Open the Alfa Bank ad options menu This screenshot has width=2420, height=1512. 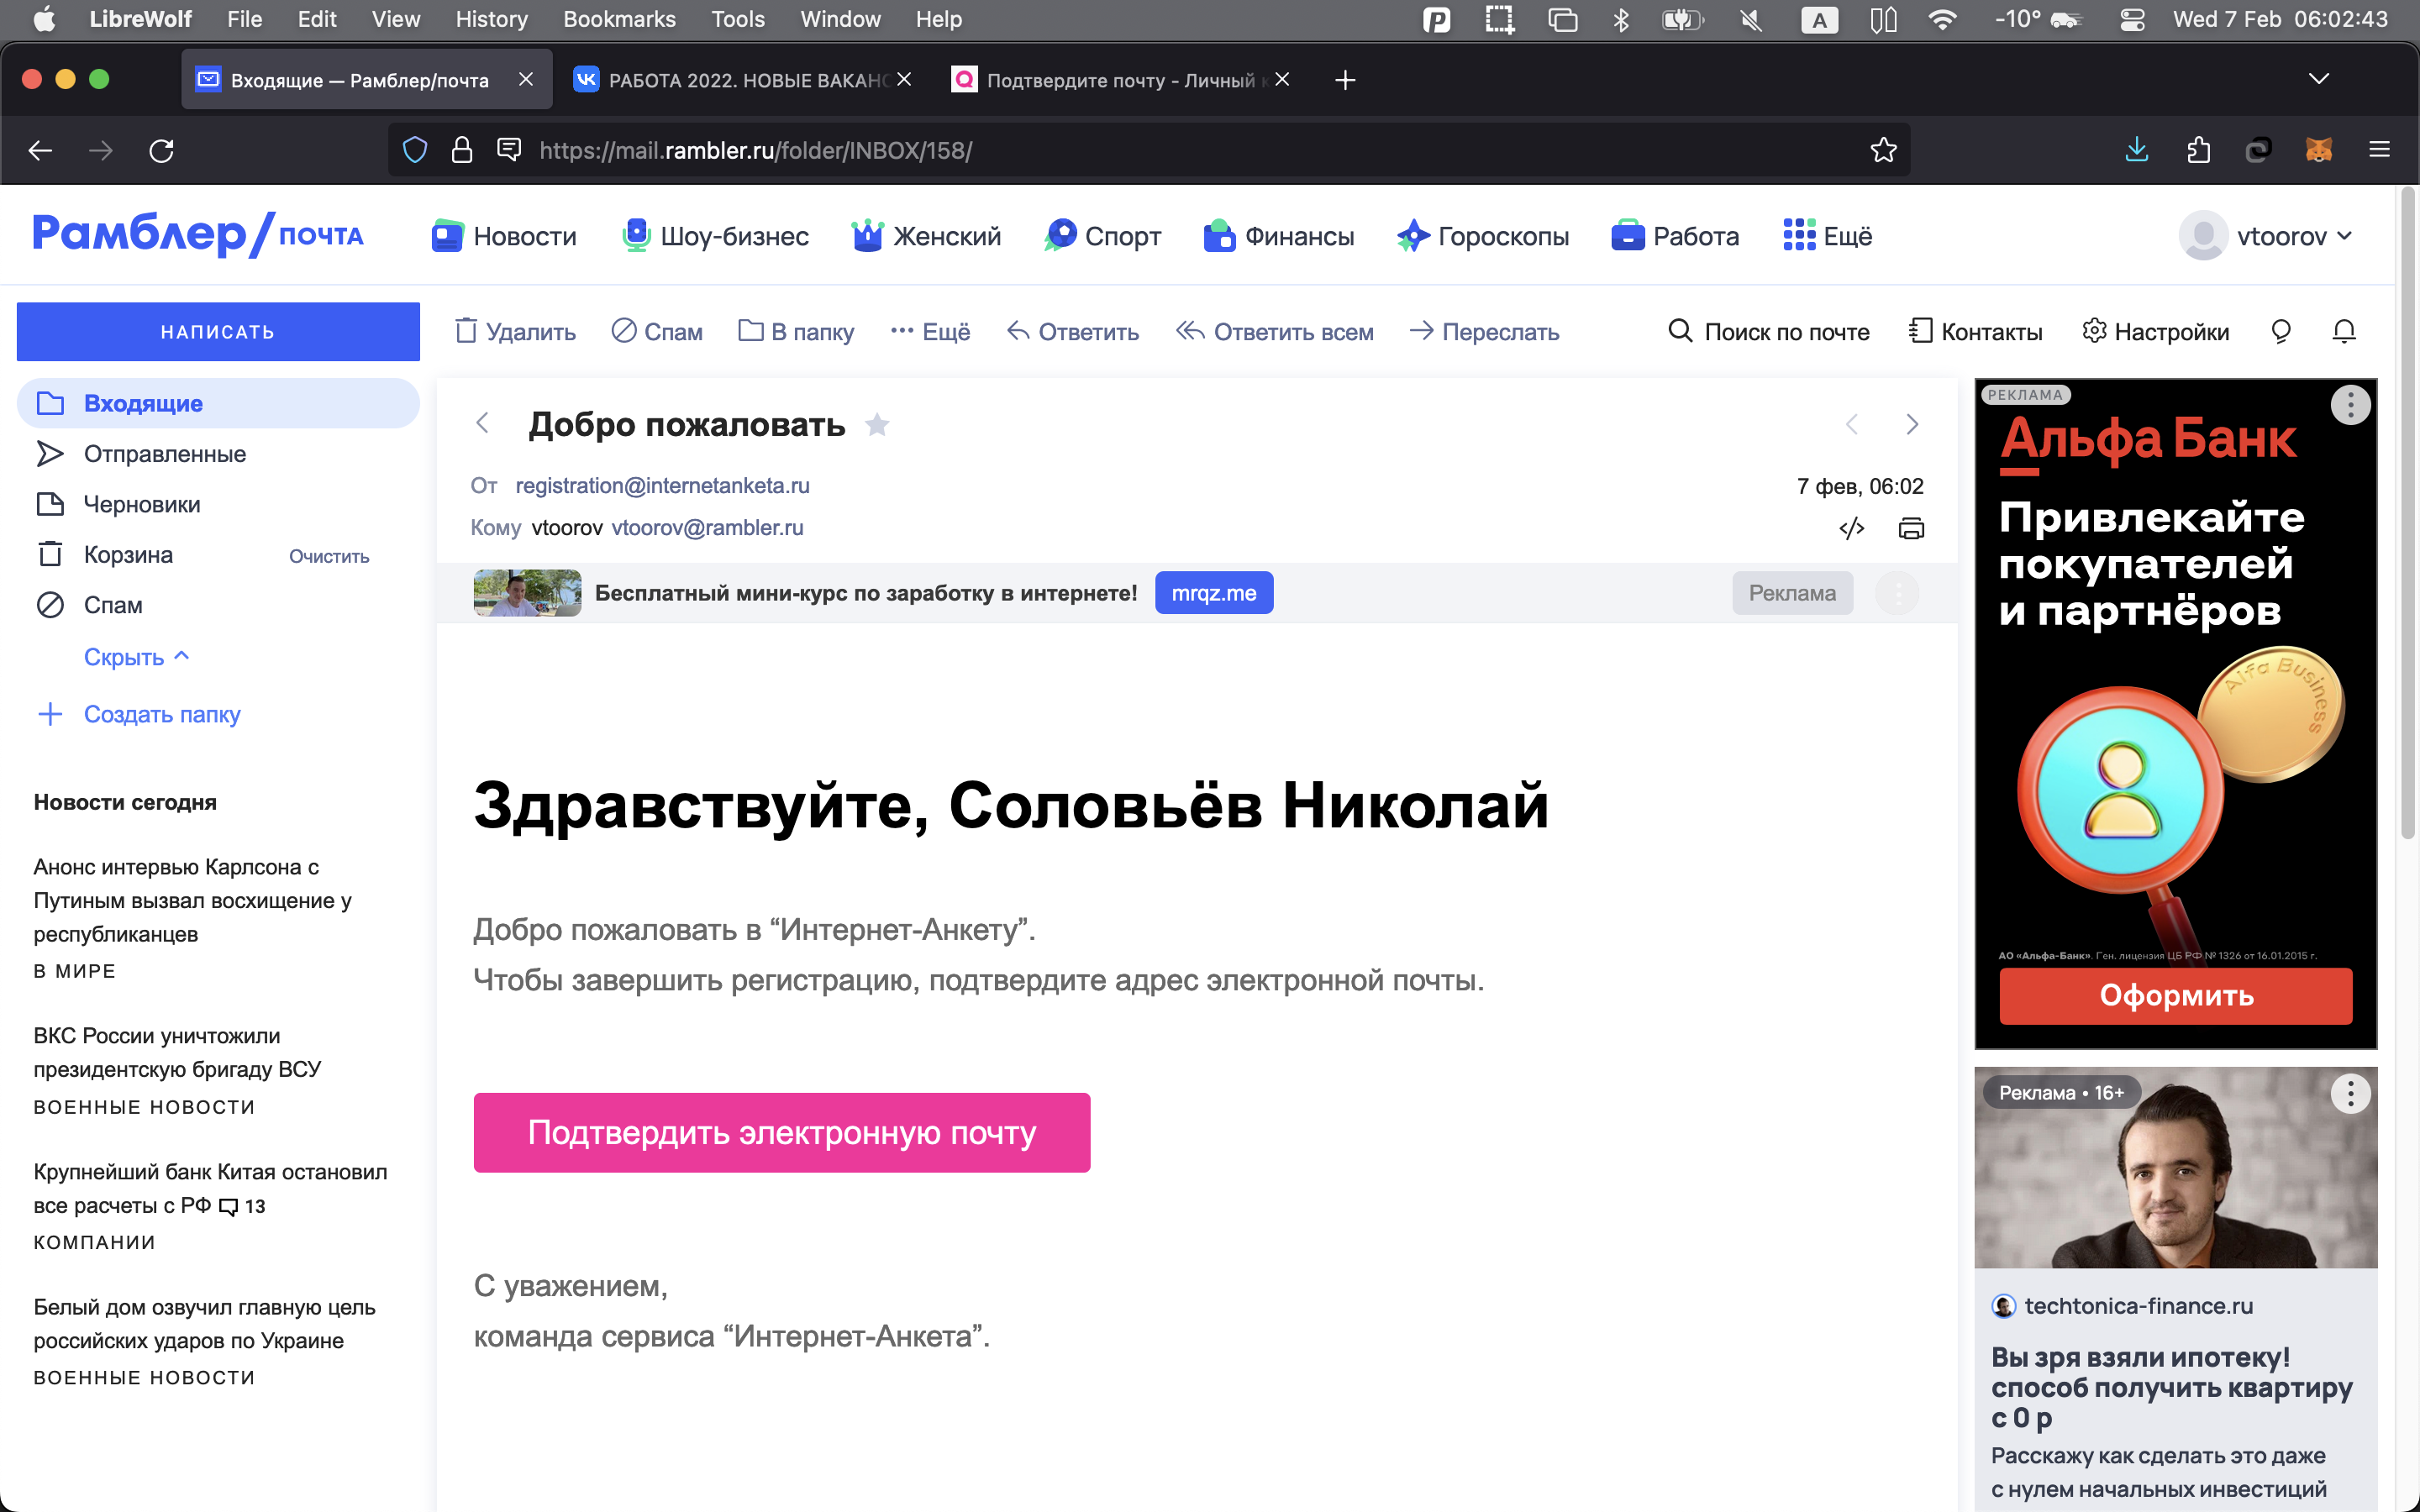[2350, 405]
